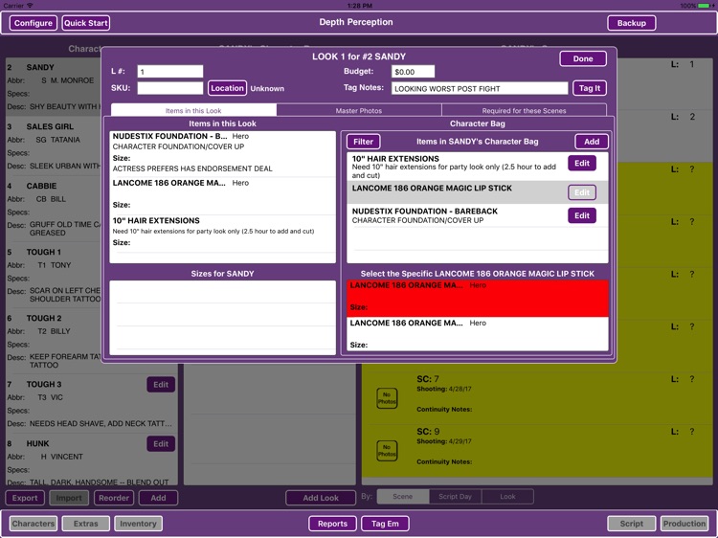Sort by Scene segment
This screenshot has height=538, width=718.
402,496
